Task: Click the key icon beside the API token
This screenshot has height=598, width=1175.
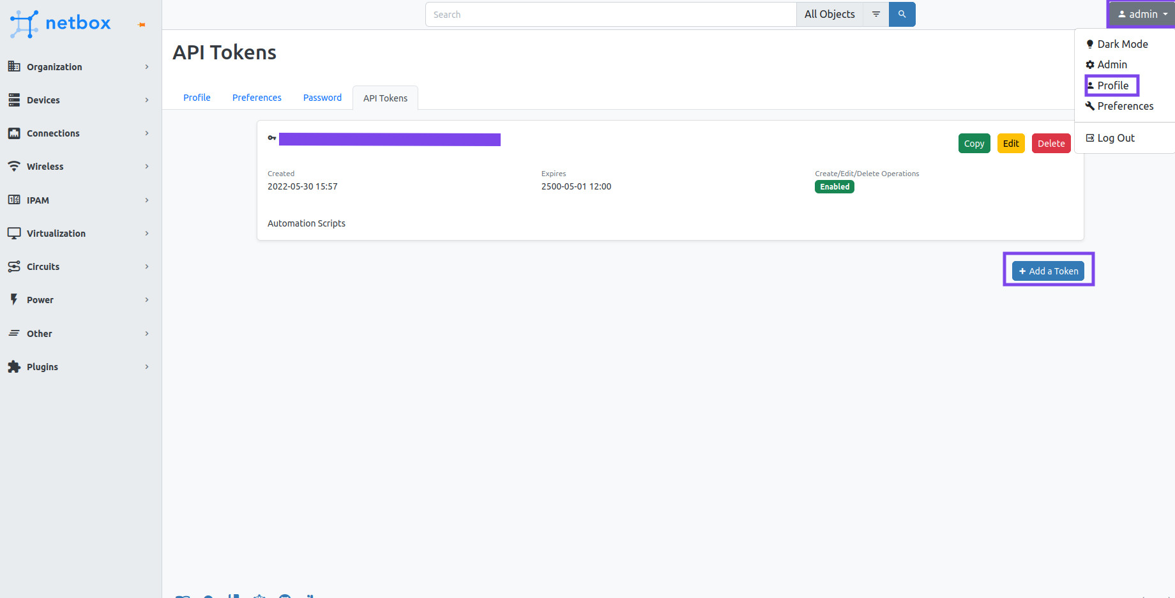Action: [272, 138]
